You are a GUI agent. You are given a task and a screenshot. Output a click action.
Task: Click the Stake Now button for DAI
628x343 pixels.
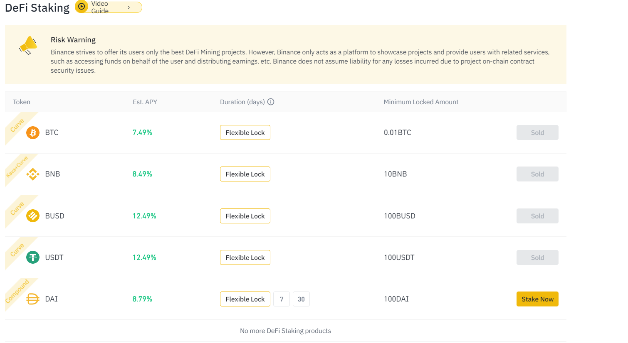click(537, 299)
